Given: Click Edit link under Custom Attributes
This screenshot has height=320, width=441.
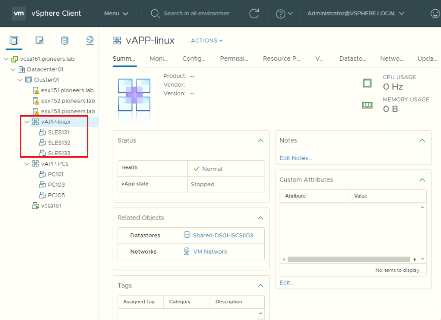Looking at the screenshot, I should (287, 282).
